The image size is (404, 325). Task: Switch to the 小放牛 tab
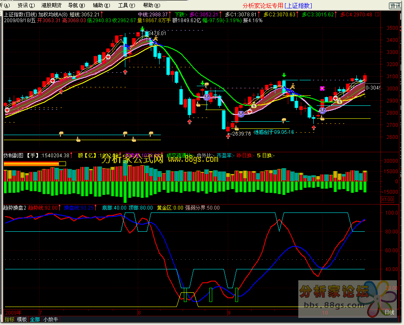pos(51,319)
